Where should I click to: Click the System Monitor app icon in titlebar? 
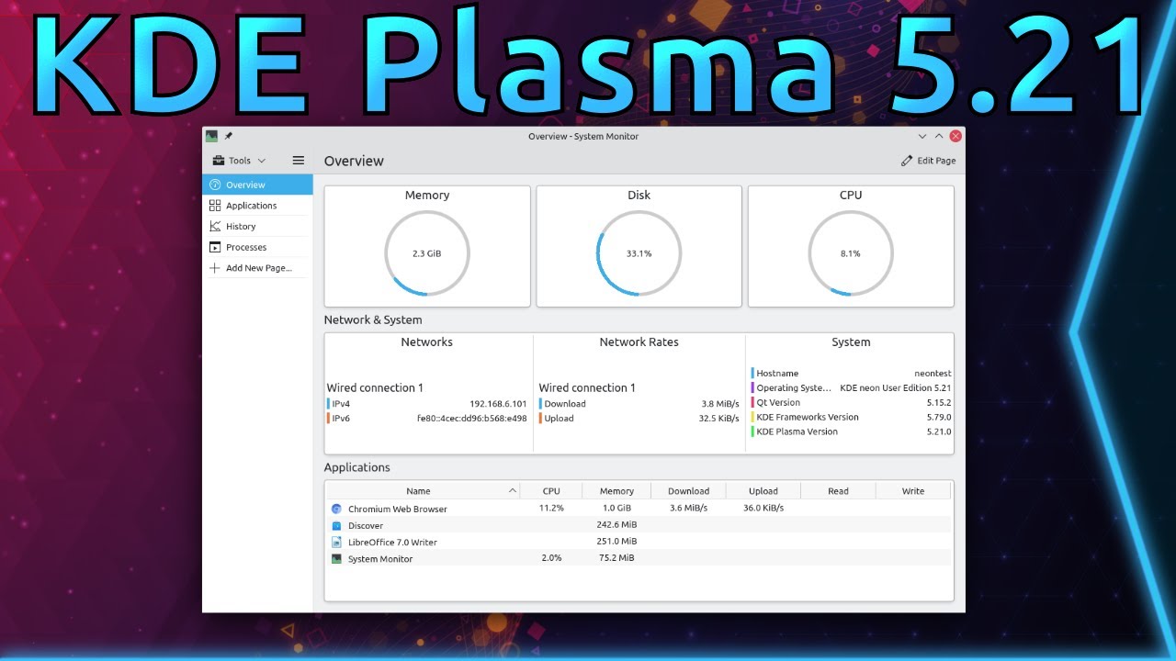(x=211, y=136)
